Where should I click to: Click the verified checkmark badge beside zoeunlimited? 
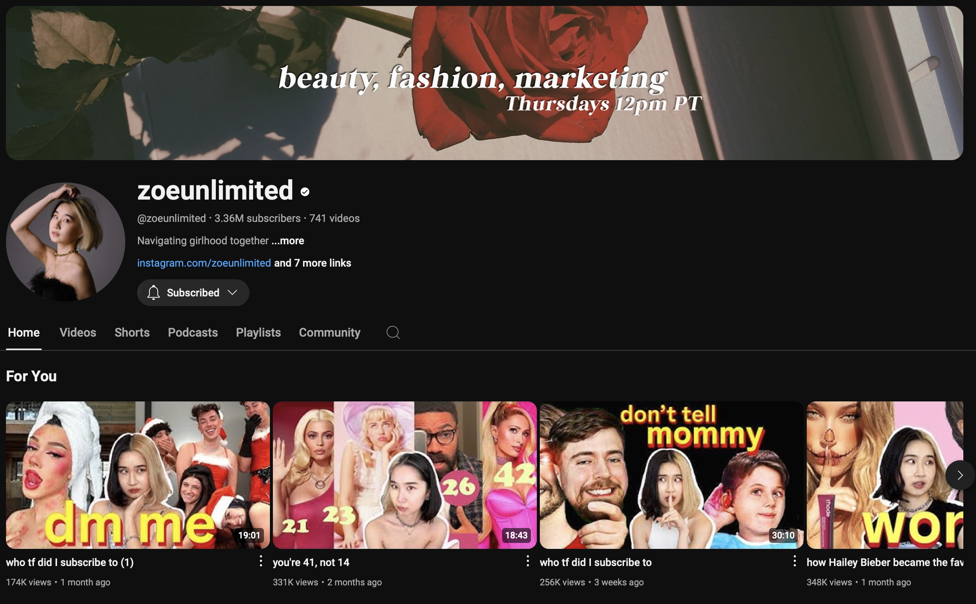(x=305, y=192)
